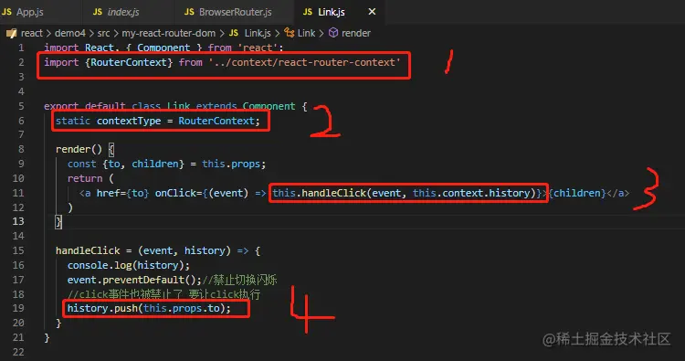Image resolution: width=685 pixels, height=361 pixels.
Task: Close the Link.js tab
Action: pyautogui.click(x=372, y=12)
